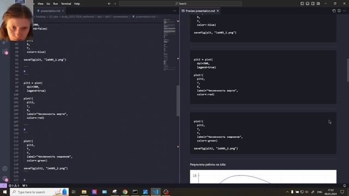Click the savefig lab05_1.png line in the editor
The image size is (349, 196).
pyautogui.click(x=45, y=59)
